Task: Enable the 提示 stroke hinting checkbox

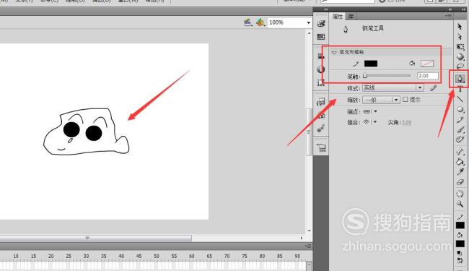Action: [x=406, y=100]
